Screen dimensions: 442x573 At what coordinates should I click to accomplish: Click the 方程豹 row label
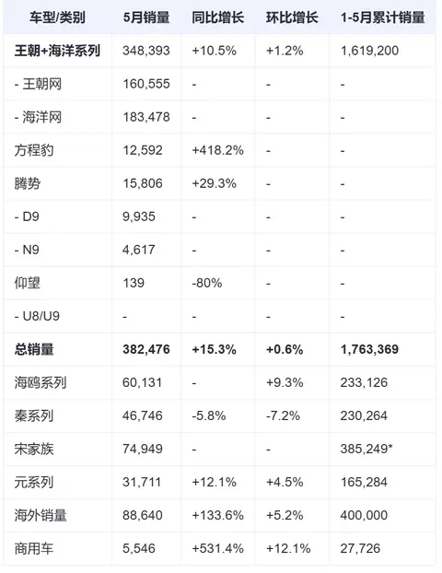pos(34,150)
